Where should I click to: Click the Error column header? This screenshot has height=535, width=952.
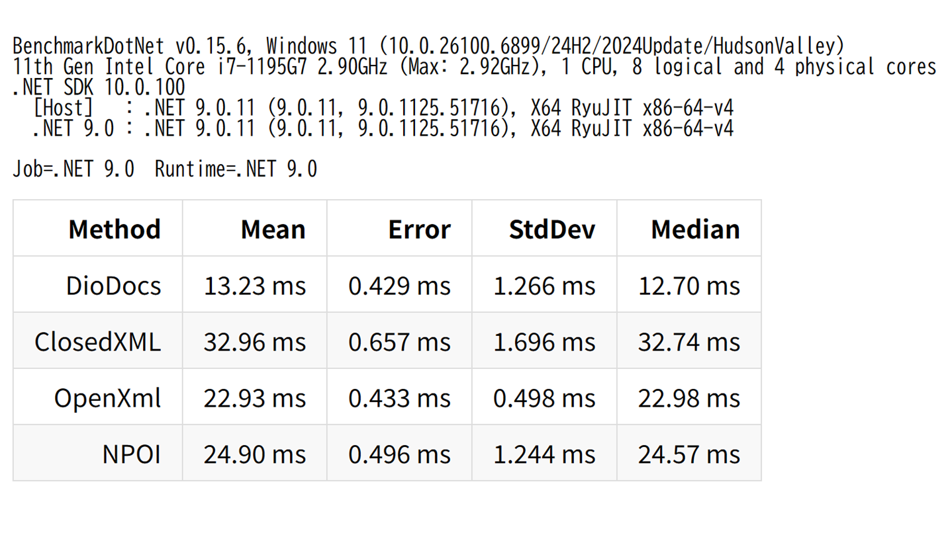[x=419, y=229]
